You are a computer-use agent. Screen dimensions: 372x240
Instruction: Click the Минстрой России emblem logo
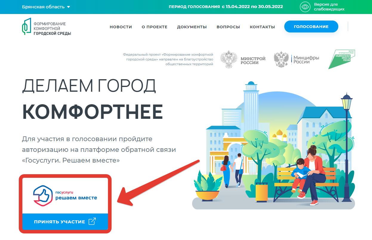[243, 60]
